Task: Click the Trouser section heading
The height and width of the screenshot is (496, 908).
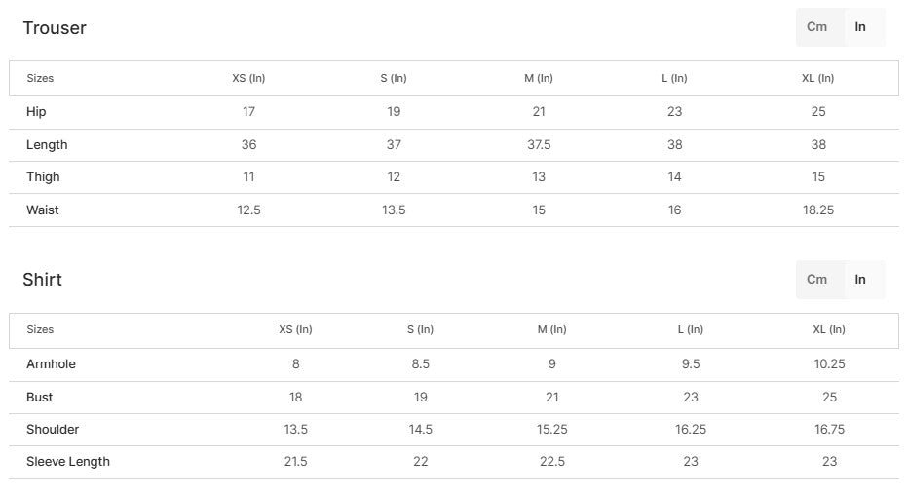Action: point(55,28)
